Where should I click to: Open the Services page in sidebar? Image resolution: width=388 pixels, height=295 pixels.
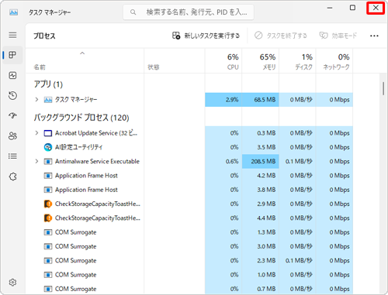(12, 177)
